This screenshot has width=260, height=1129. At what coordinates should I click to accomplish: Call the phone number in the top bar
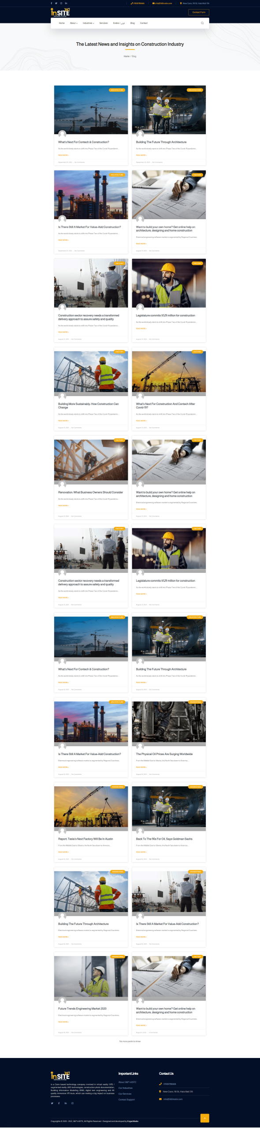138,3
